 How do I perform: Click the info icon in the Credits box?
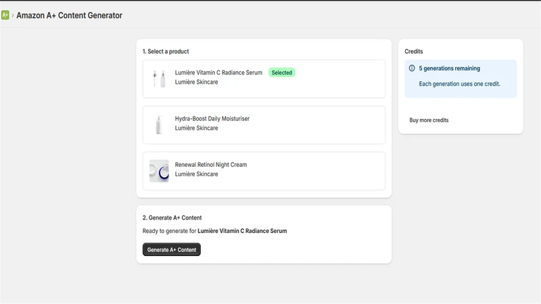point(412,68)
